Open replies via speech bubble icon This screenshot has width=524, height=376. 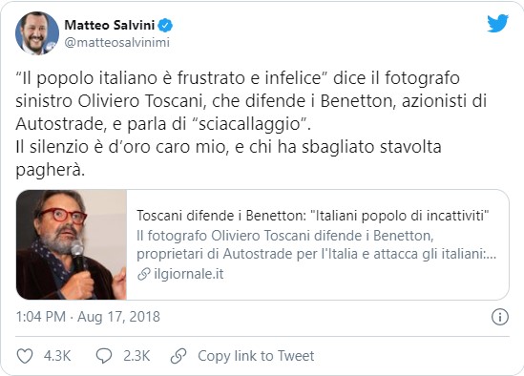click(x=104, y=356)
